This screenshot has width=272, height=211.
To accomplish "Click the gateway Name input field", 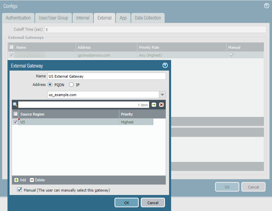I will click(x=106, y=76).
